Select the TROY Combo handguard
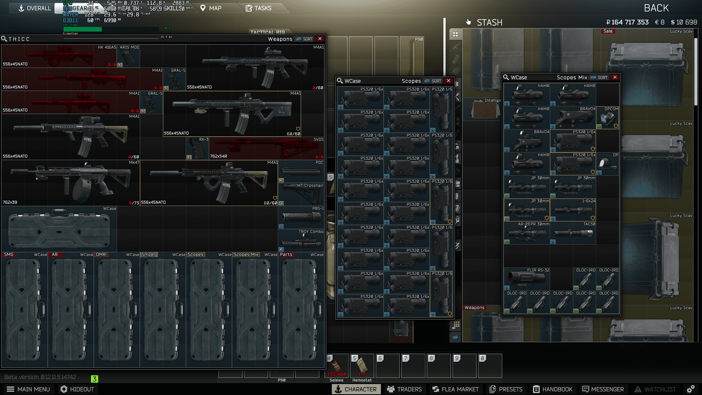Viewport: 702px width, 395px height. (x=301, y=240)
